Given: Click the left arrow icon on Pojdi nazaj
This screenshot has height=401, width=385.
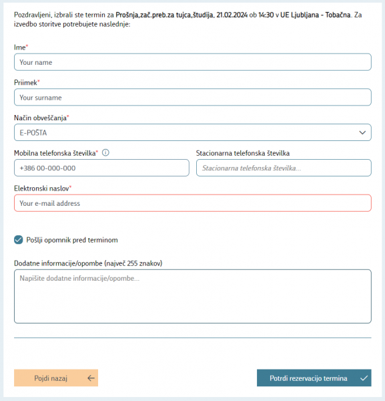Looking at the screenshot, I should tap(91, 378).
